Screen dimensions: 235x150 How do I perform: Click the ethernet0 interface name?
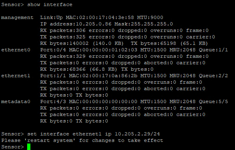point(16,50)
